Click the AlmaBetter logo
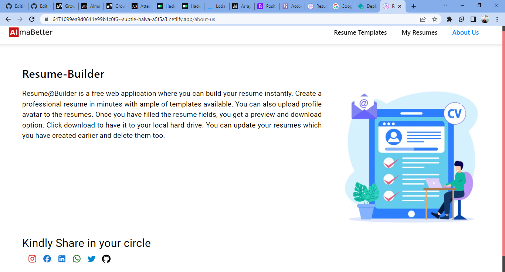The width and height of the screenshot is (505, 272). point(31,32)
